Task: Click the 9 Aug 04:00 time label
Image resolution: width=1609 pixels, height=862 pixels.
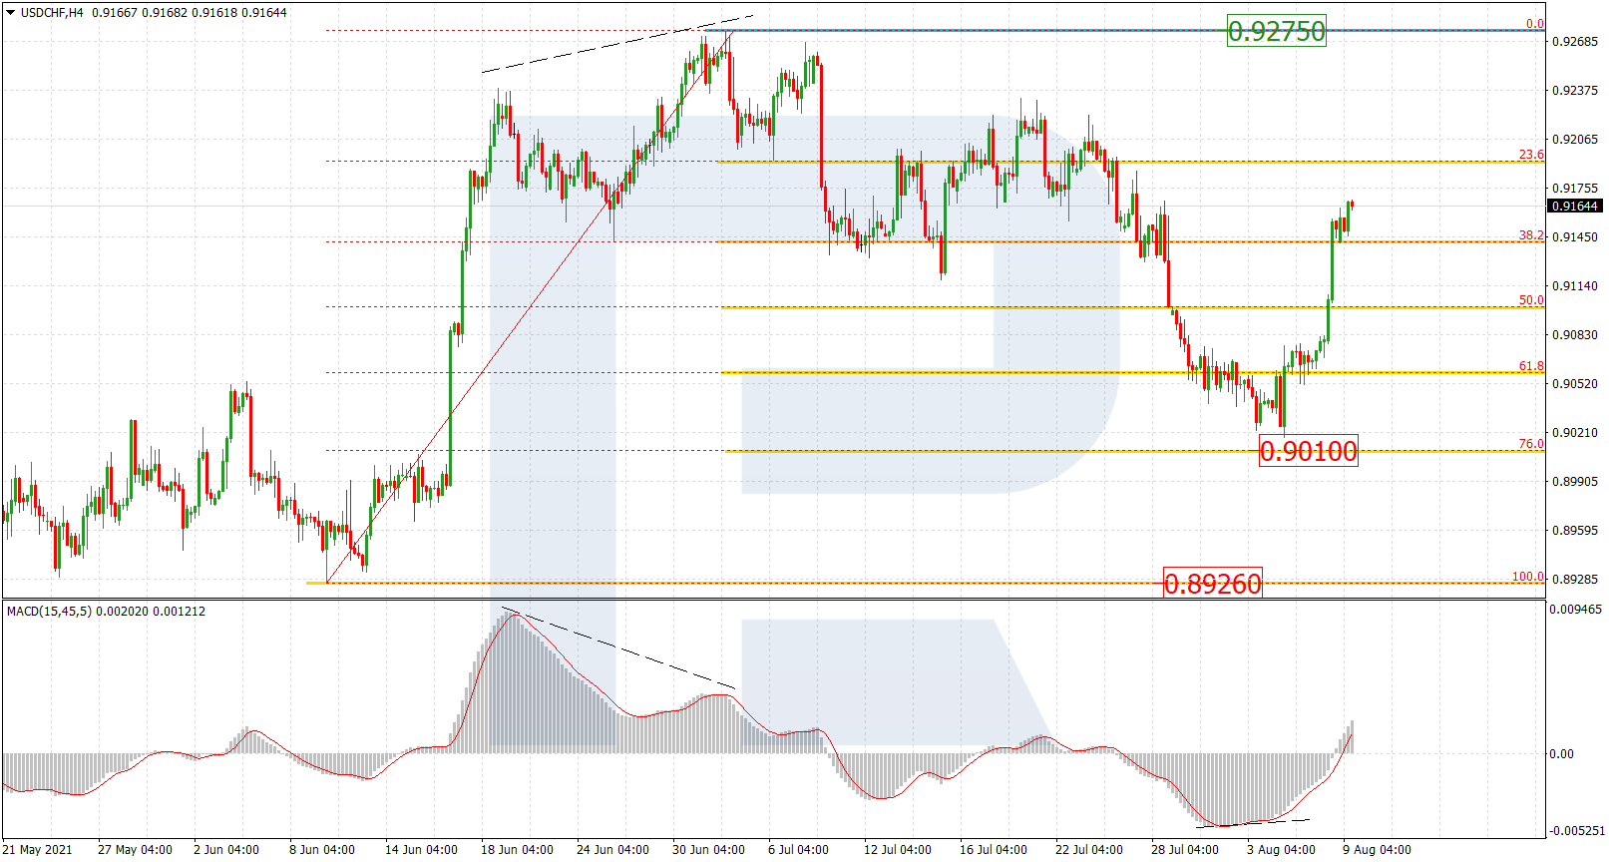Action: [1377, 850]
